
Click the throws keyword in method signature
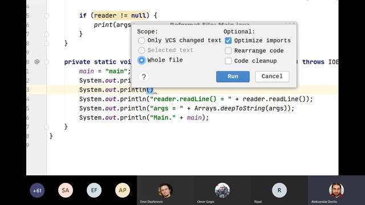313,62
